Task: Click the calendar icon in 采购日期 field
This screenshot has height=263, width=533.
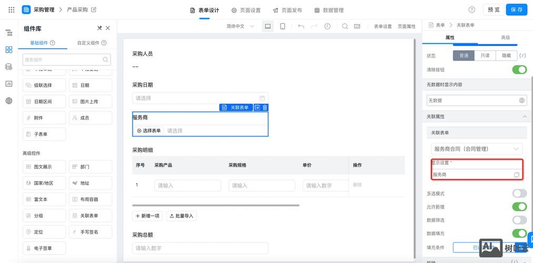Action: 262,98
